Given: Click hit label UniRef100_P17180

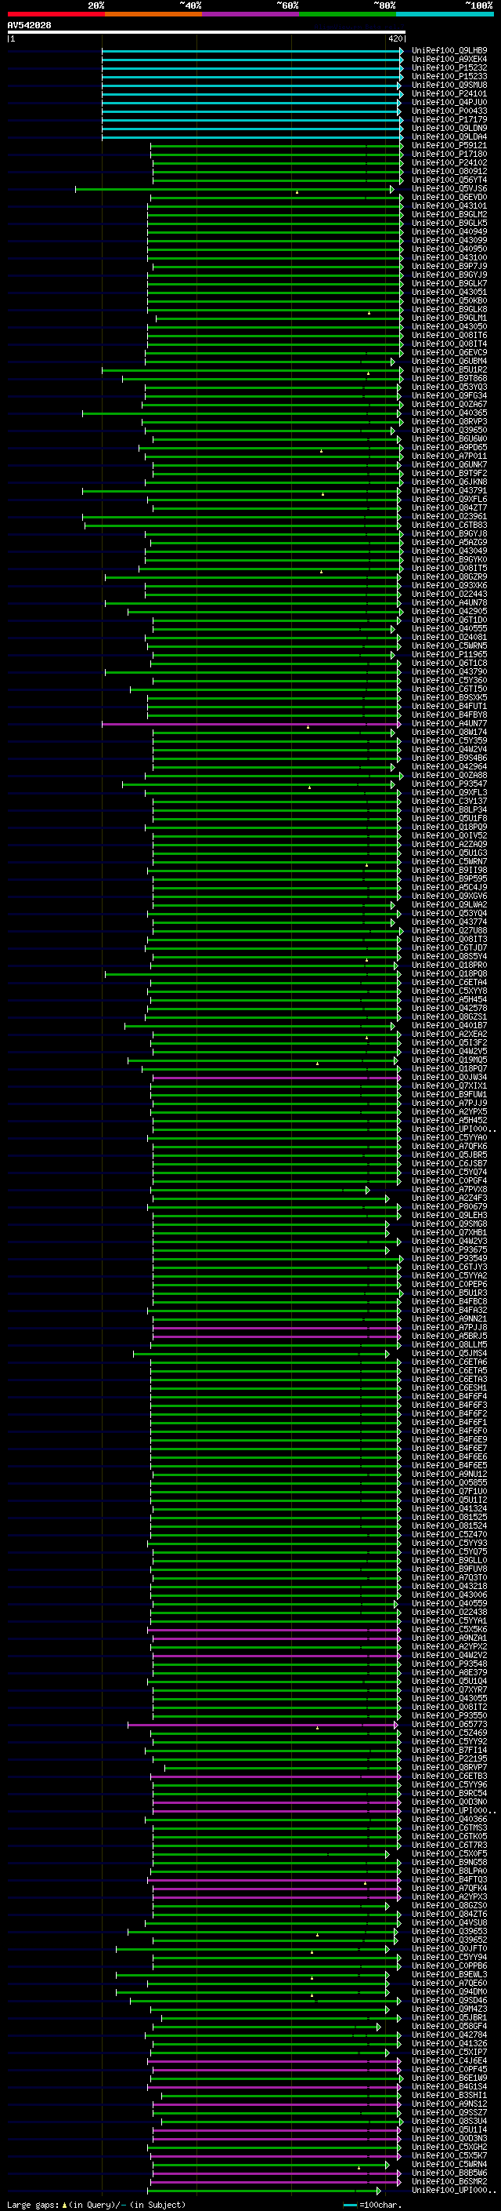Looking at the screenshot, I should (x=449, y=155).
